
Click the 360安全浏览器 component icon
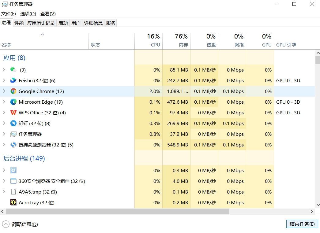coord(13,181)
